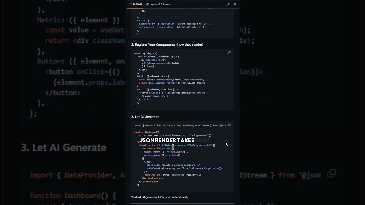
Task: Click the 'function Dashboard() {' code line
Action: pos(148,132)
